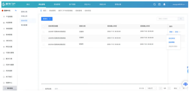
Task: Check the 2025年5月原材料采购项目 row checkbox
Action: 44,38
